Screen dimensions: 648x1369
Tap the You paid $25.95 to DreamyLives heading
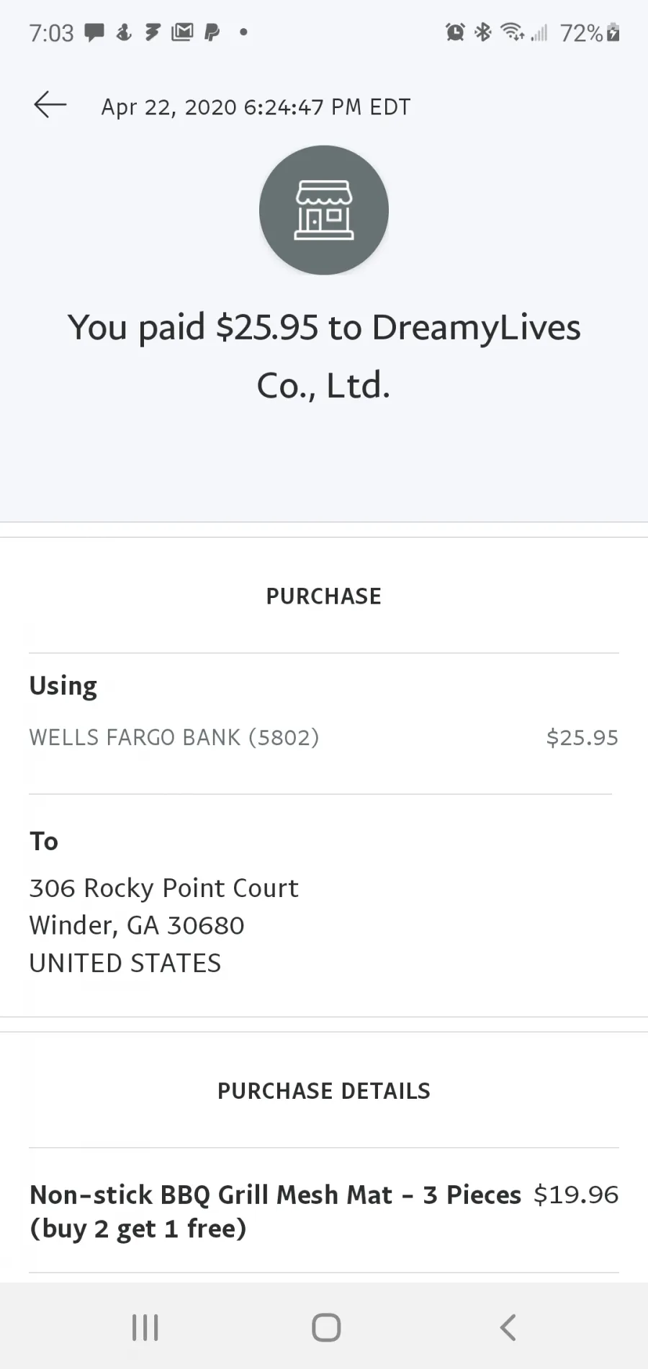coord(324,356)
